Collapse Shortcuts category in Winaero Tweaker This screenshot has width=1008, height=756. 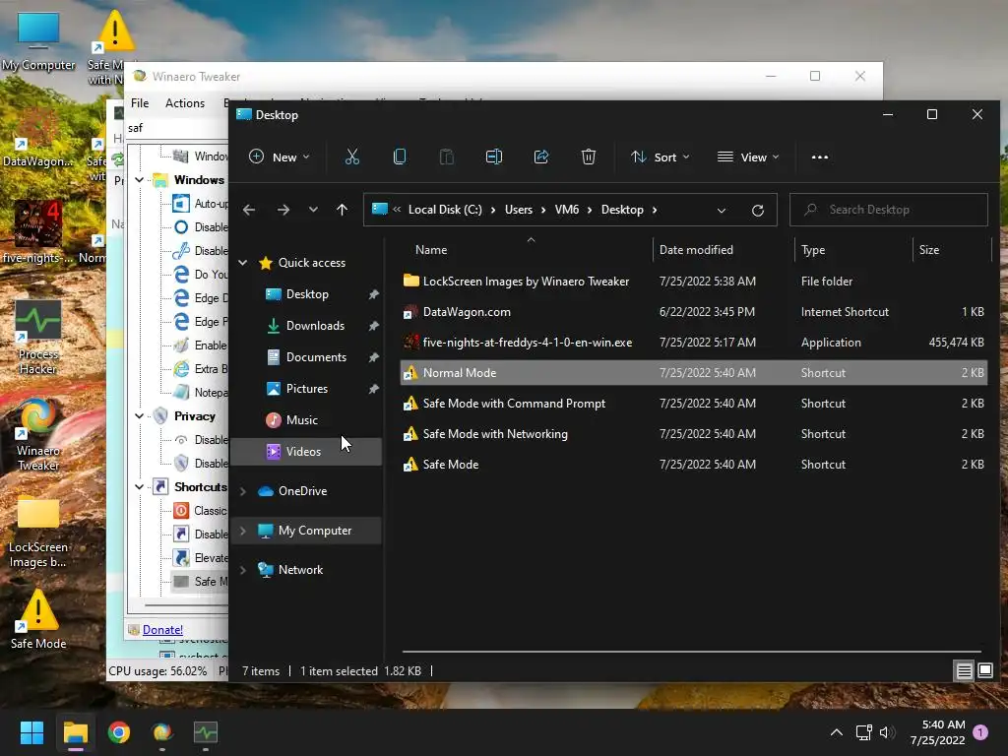(140, 487)
